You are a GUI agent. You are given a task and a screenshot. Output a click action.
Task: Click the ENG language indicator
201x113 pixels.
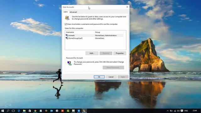186,111
